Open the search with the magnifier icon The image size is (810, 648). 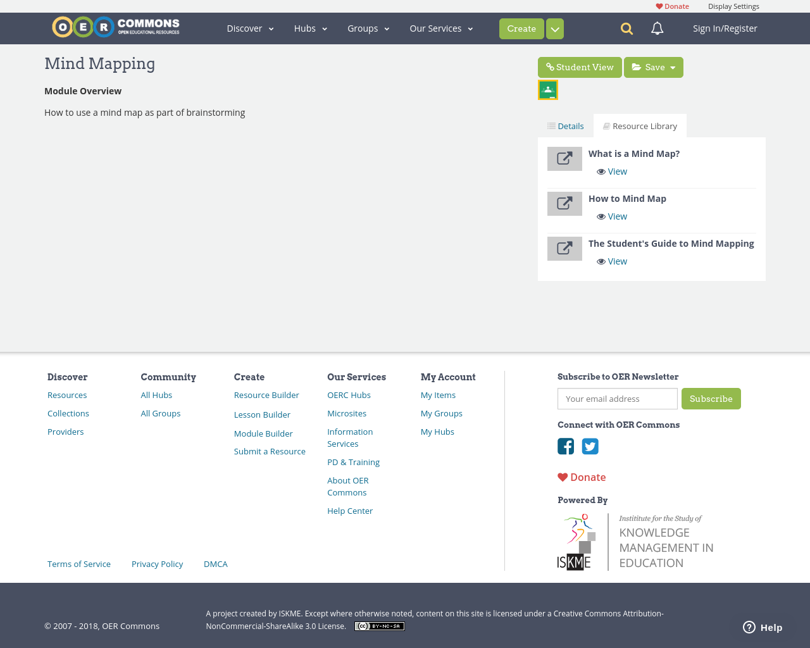tap(625, 28)
